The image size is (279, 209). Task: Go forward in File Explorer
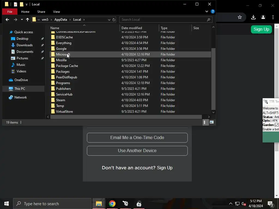[16, 20]
